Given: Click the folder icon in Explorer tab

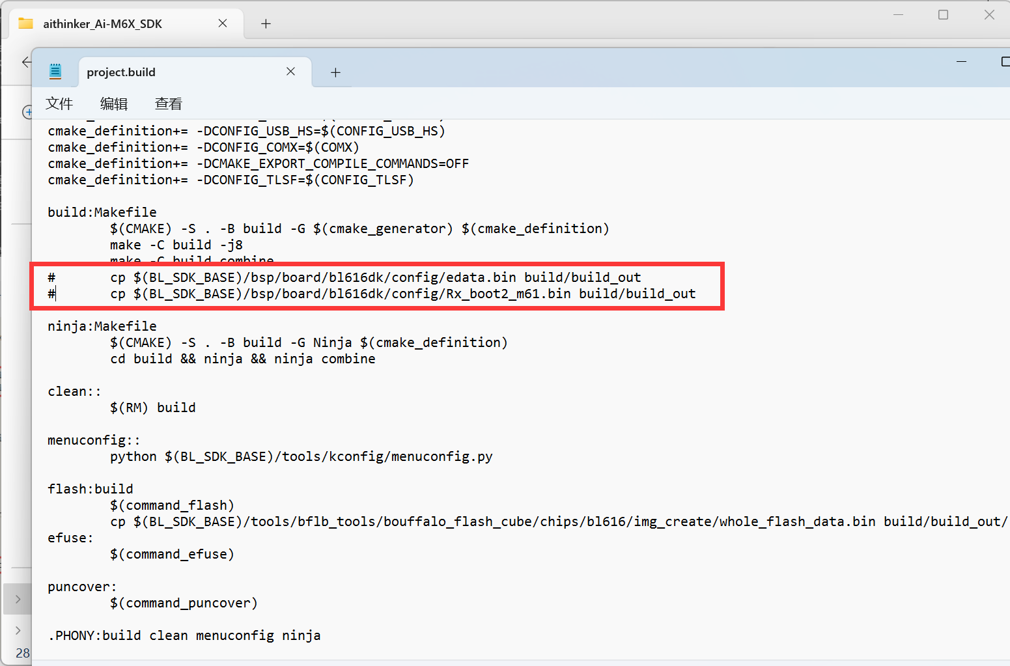Looking at the screenshot, I should [x=26, y=23].
